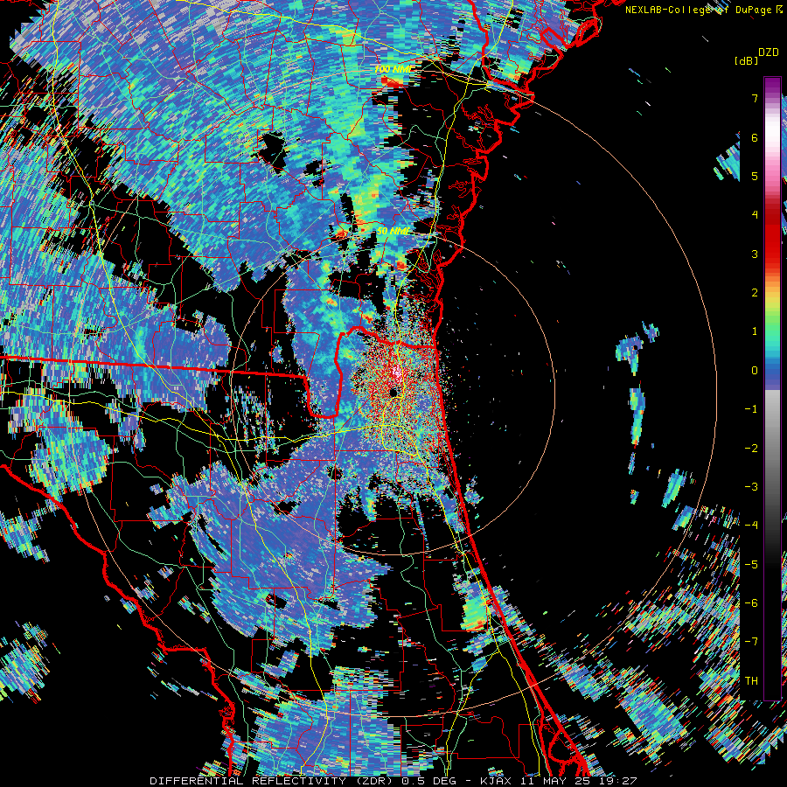This screenshot has width=787, height=787.
Task: Click the TH threshold label on the scale
Action: [751, 681]
